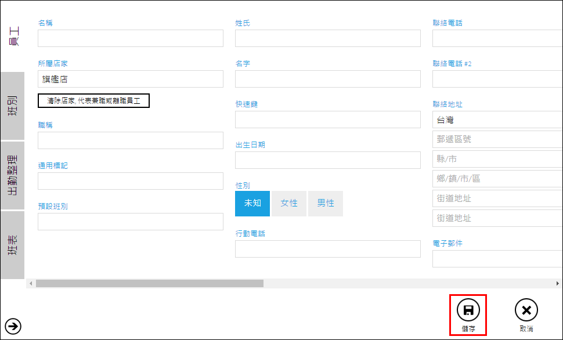
Task: Click the right-arrow circle icon
Action: 13,326
